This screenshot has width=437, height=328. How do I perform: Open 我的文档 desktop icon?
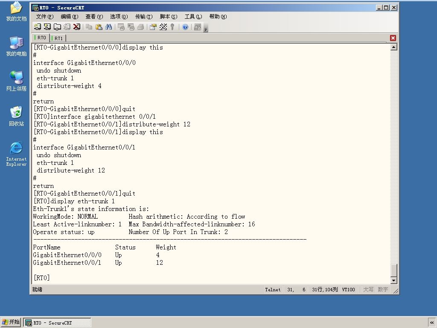(x=16, y=12)
